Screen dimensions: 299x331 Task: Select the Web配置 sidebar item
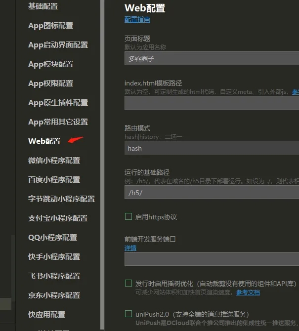pyautogui.click(x=44, y=141)
